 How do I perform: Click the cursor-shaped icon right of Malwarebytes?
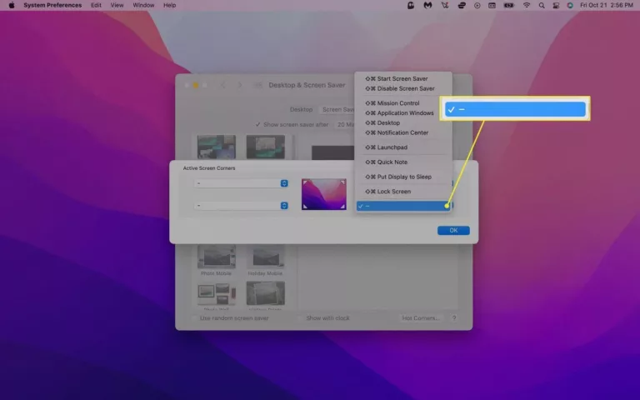[445, 5]
